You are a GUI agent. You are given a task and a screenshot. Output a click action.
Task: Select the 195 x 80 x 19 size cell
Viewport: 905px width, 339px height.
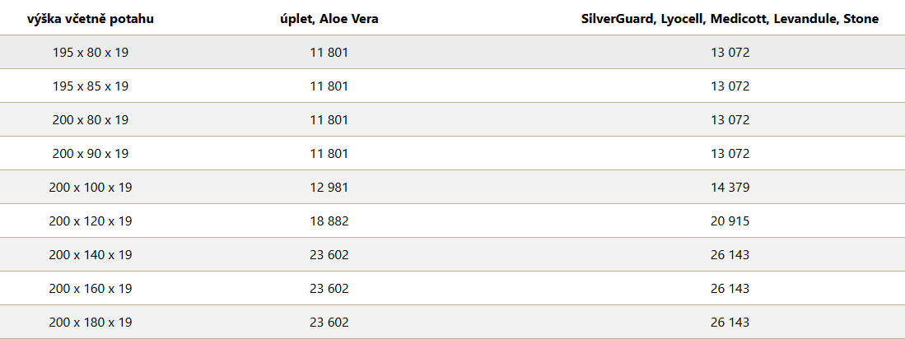[91, 53]
